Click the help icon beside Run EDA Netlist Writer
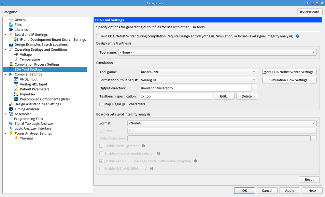325x197 pixels. click(297, 36)
